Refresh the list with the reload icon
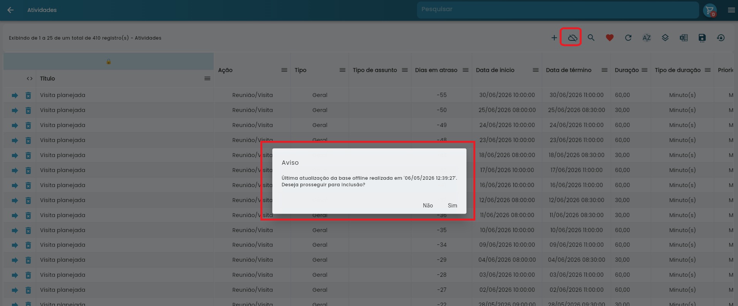 tap(628, 38)
